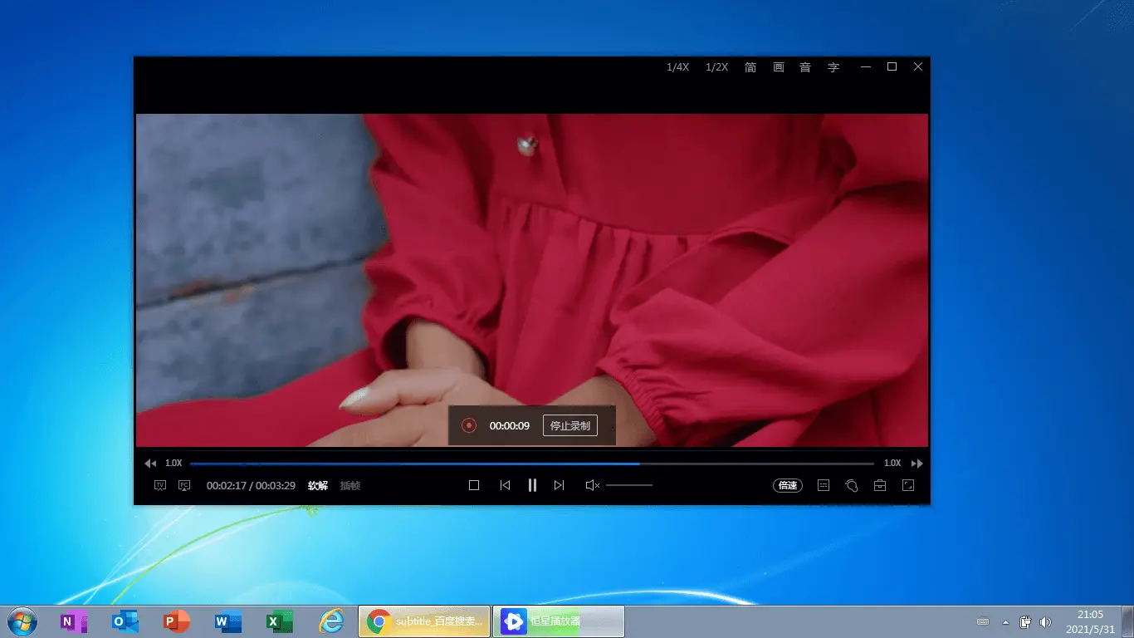Open the 音 audio settings

coord(805,67)
